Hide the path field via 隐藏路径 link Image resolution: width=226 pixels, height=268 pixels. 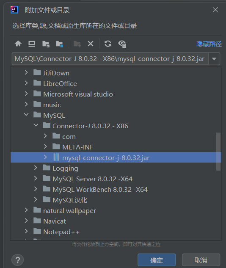[x=209, y=44]
